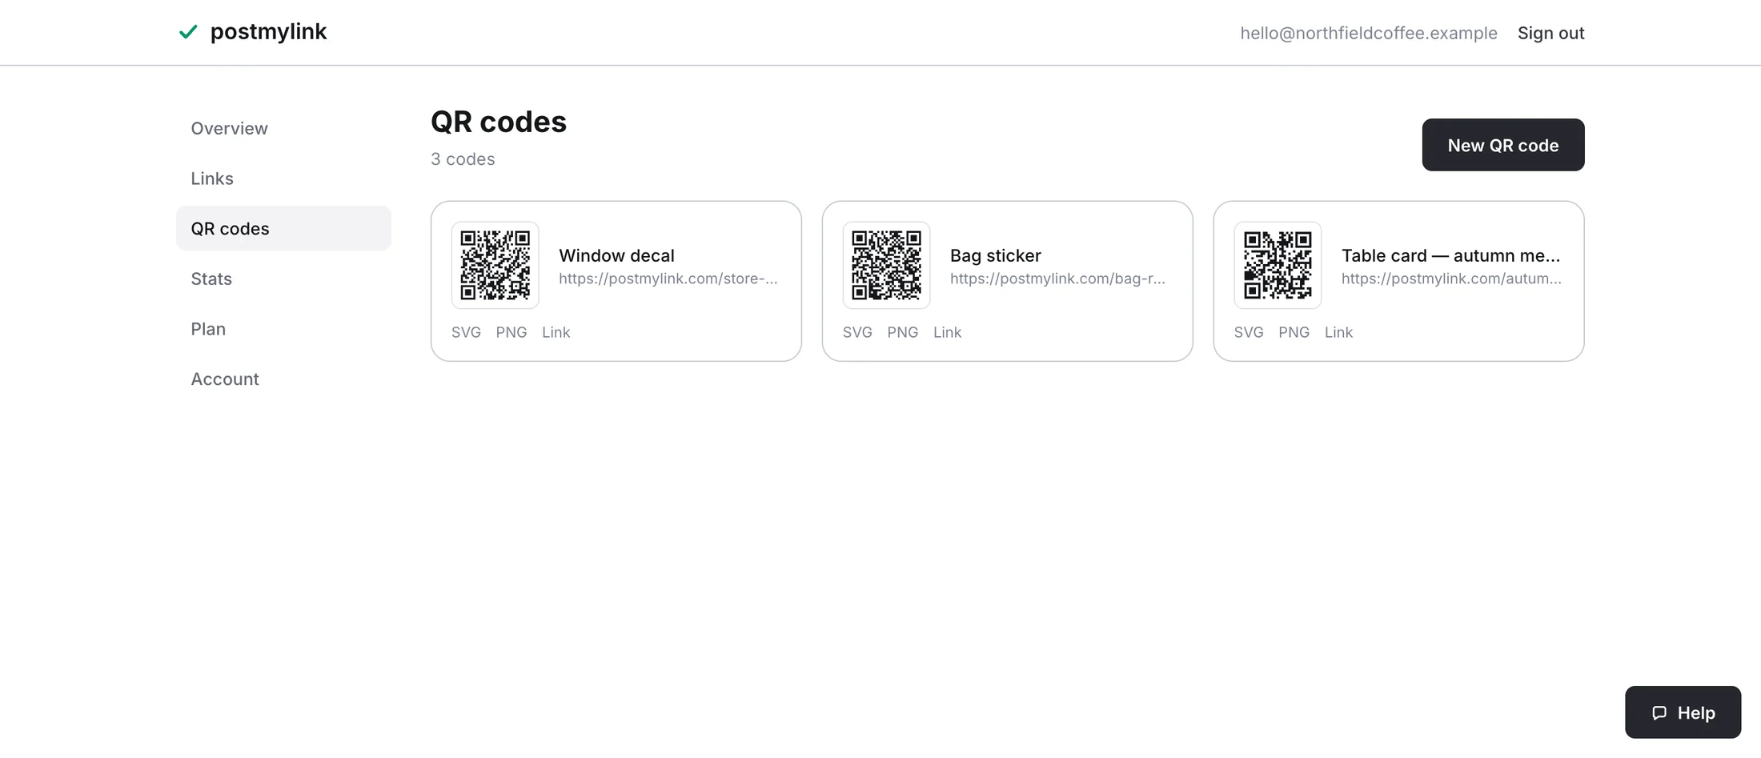
Task: Download Bag sticker as PNG
Action: click(903, 332)
